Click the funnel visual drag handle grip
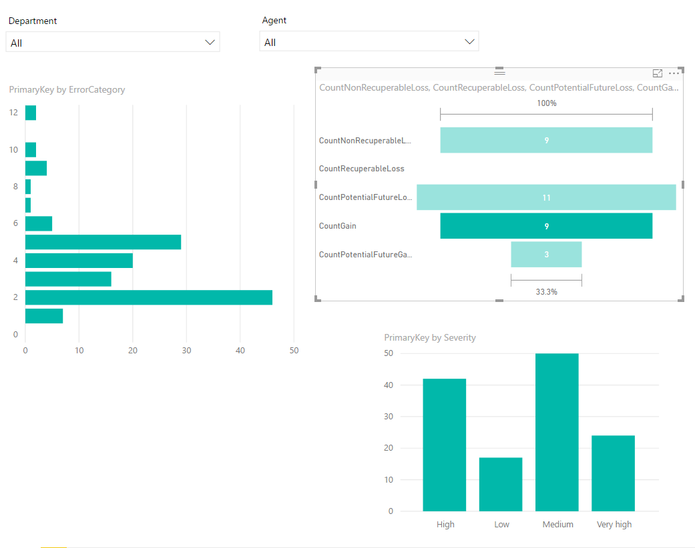 coord(499,72)
